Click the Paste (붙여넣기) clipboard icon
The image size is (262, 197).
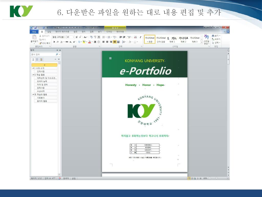(34, 37)
